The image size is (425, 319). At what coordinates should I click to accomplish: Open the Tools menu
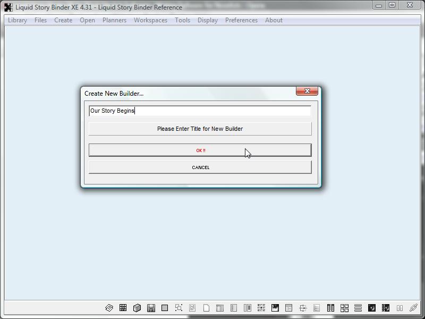tap(182, 20)
